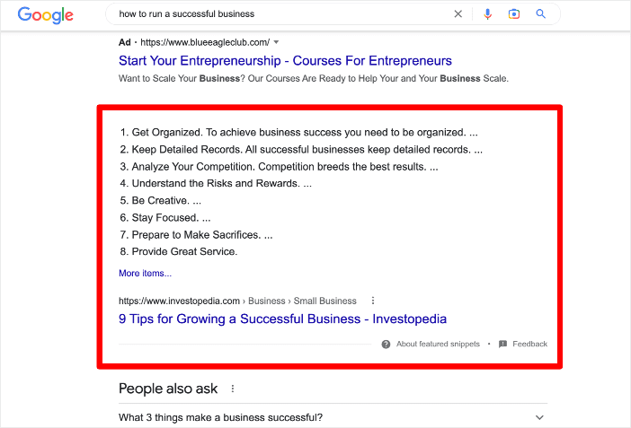Screen dimensions: 631x428
Task: Focus the search box with query text
Action: (x=281, y=14)
